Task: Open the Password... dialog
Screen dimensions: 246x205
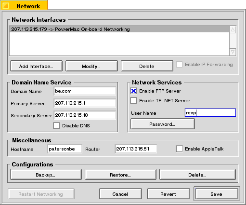Action: pos(163,124)
